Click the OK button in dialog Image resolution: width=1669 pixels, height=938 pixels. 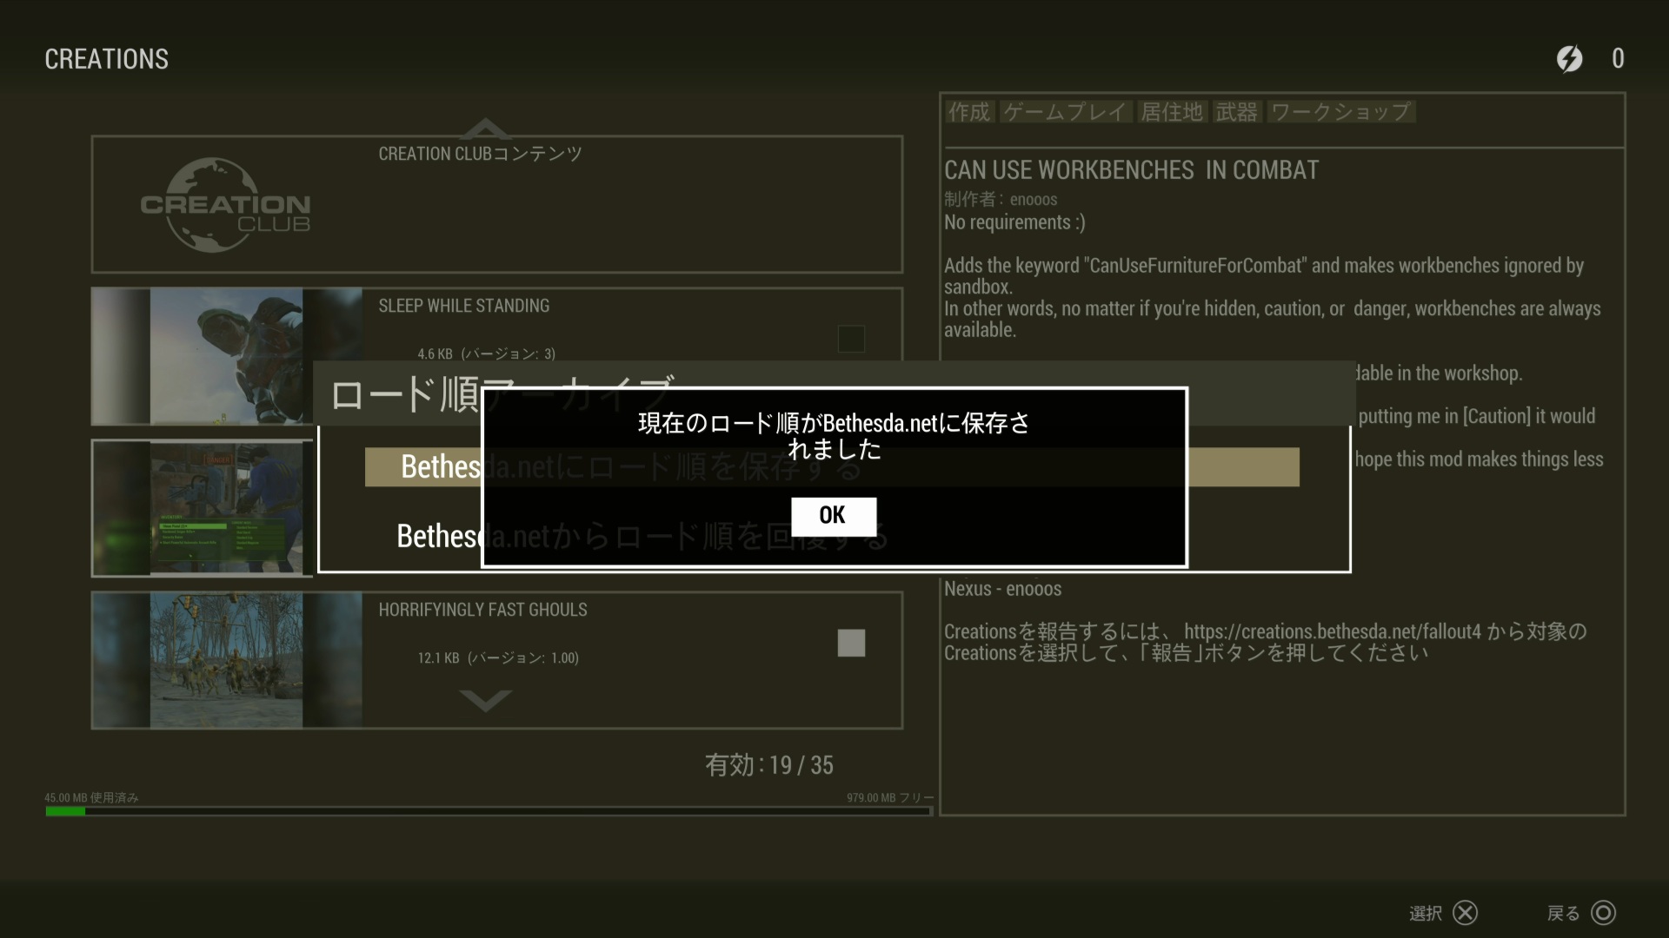tap(833, 516)
